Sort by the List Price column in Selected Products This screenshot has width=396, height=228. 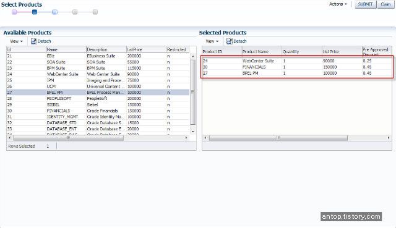click(342, 51)
